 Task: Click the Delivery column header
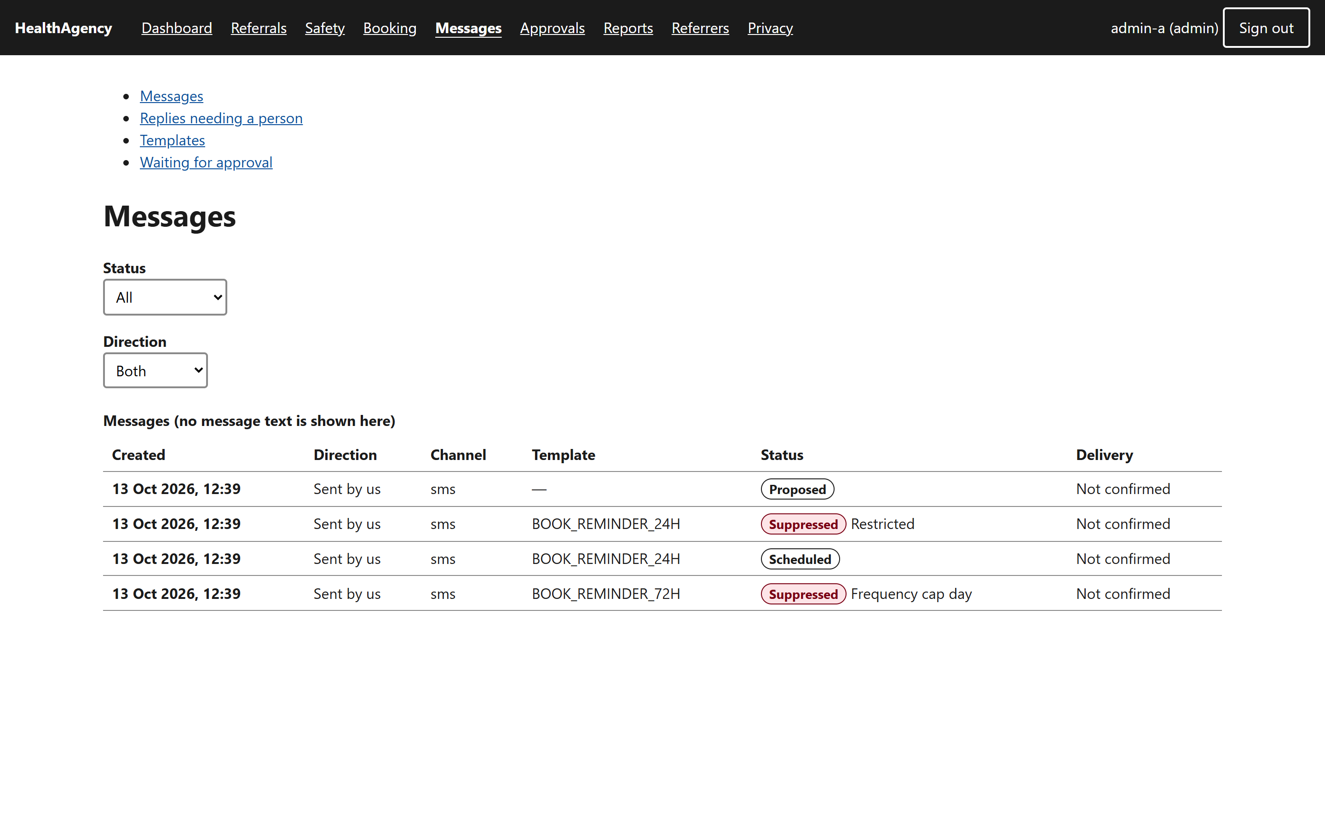coord(1104,454)
